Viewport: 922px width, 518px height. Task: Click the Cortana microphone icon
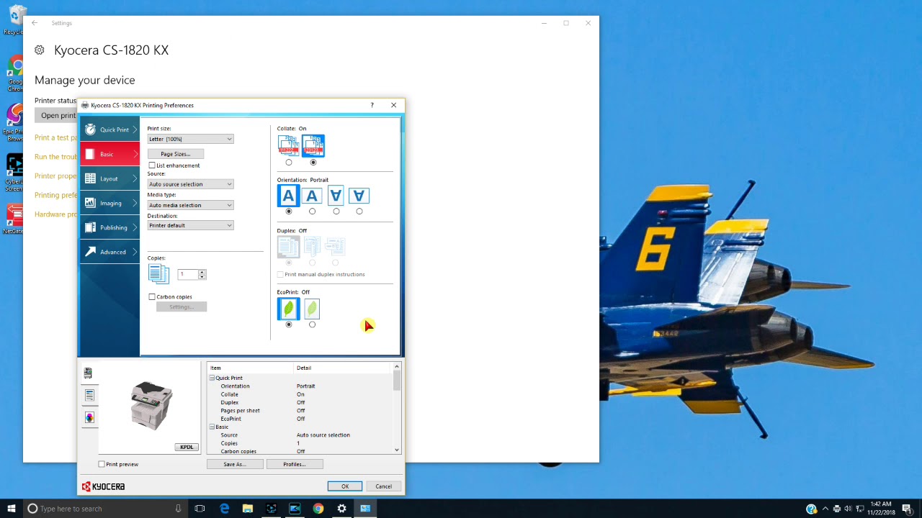(178, 509)
